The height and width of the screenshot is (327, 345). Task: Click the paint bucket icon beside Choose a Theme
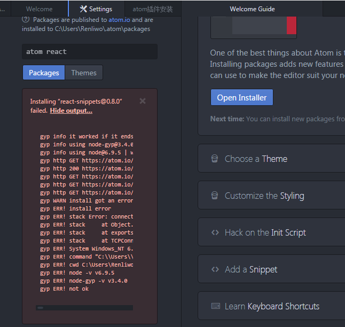pos(214,159)
